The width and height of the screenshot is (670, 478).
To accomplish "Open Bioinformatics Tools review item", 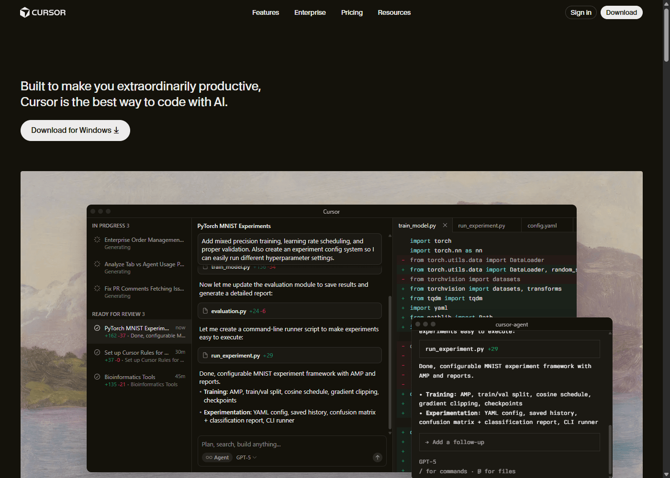I will (139, 380).
